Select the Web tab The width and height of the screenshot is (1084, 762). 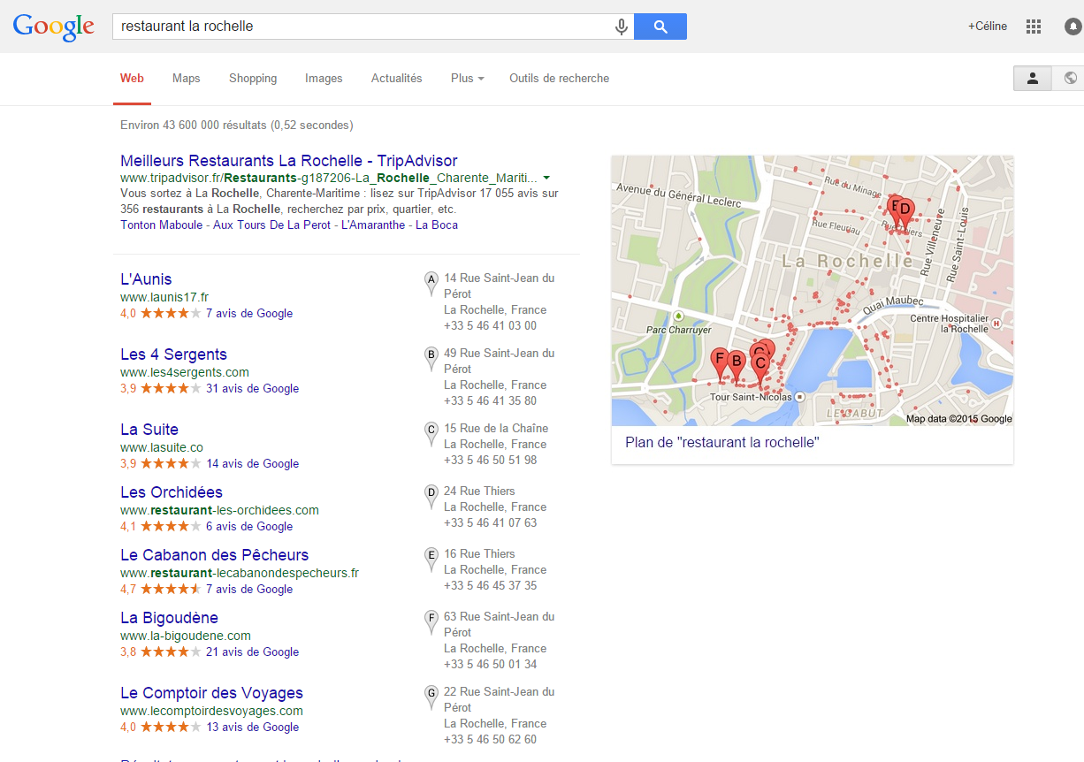(132, 78)
